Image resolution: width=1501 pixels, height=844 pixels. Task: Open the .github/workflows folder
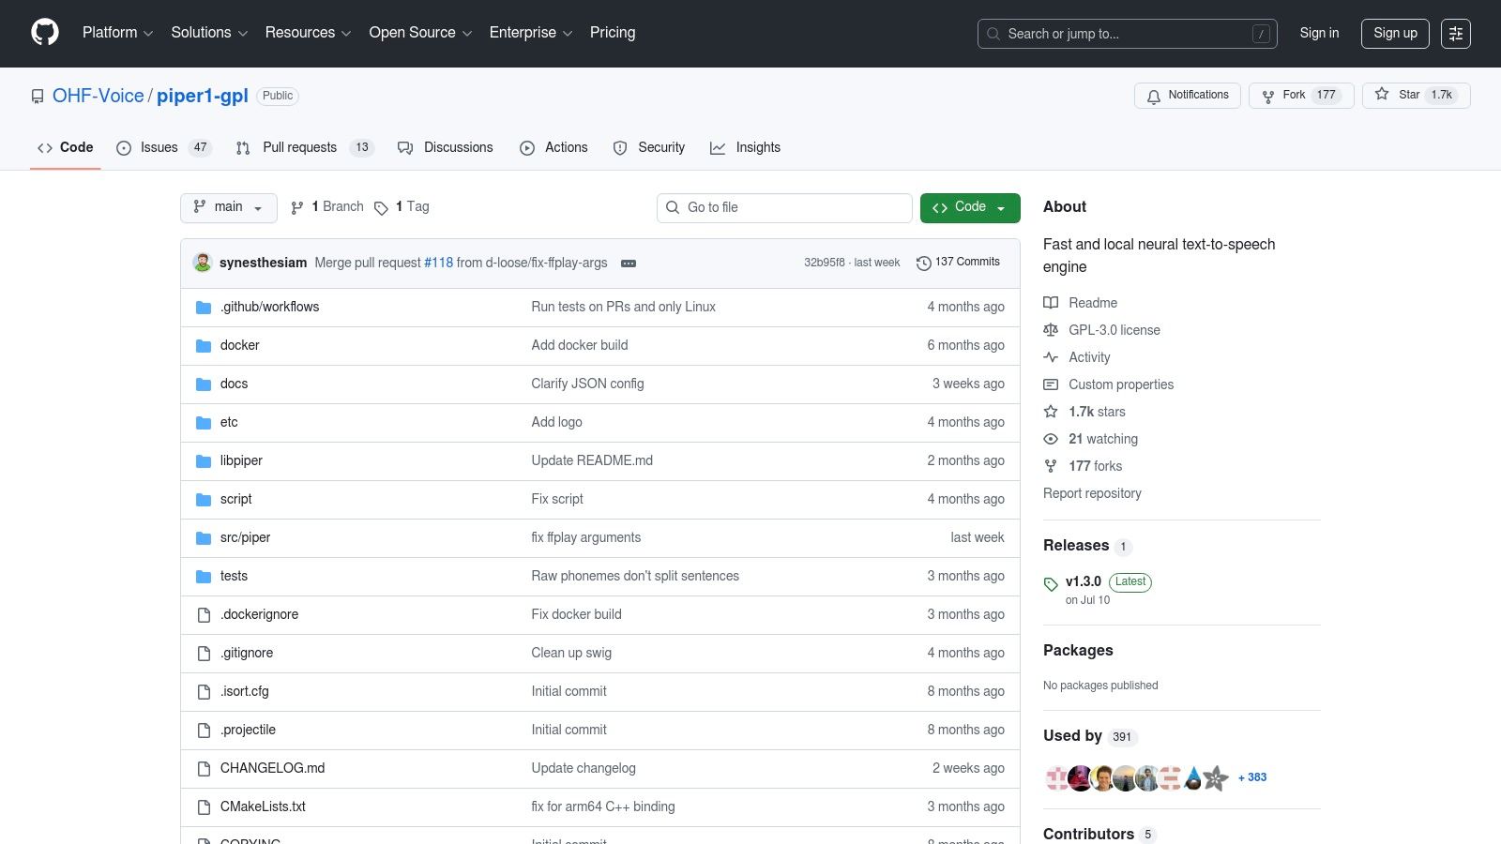269,307
